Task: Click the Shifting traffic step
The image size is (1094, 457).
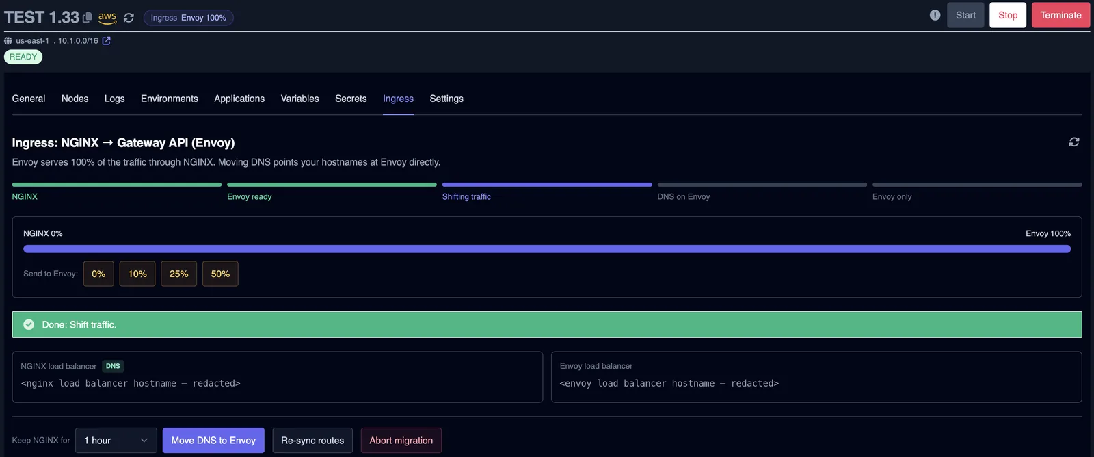Action: click(547, 191)
